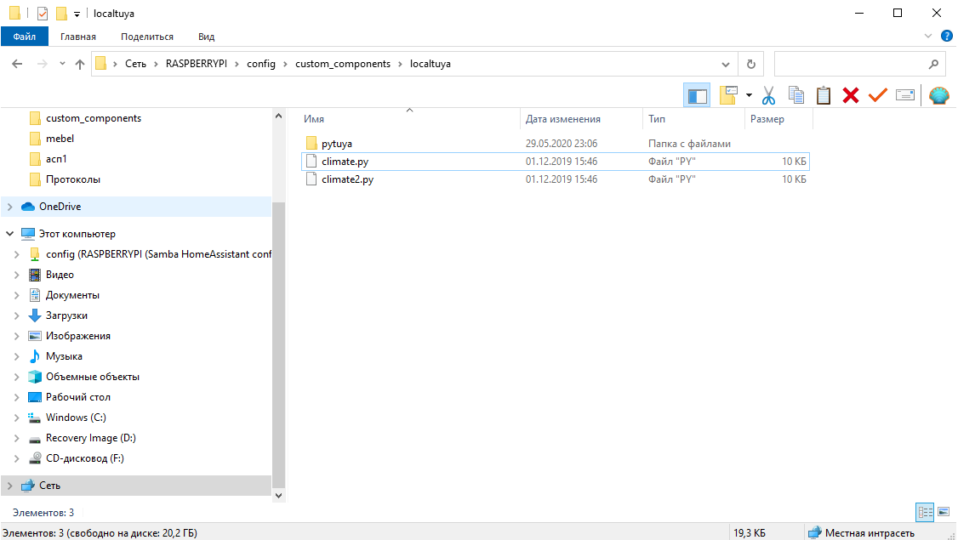Expand the ribbon with the chevron
The width and height of the screenshot is (958, 540).
point(928,36)
